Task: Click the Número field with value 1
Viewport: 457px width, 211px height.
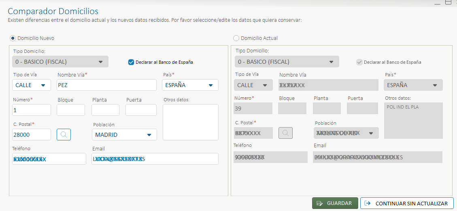Action: tap(32, 110)
